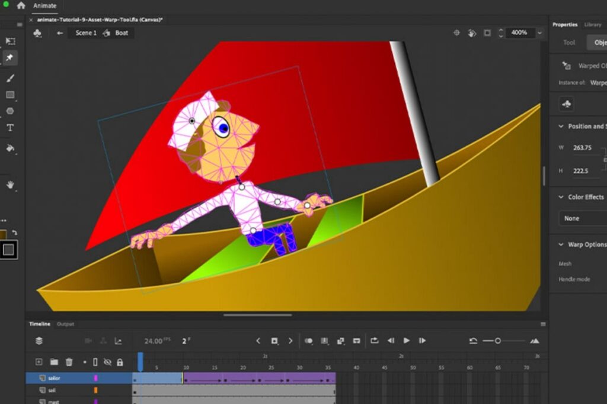Viewport: 607px width, 404px height.
Task: Collapse the Warp Options section
Action: coord(561,244)
